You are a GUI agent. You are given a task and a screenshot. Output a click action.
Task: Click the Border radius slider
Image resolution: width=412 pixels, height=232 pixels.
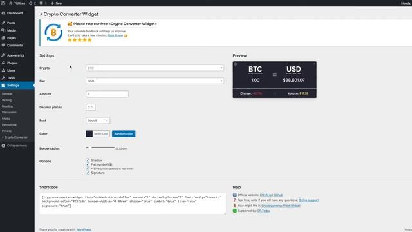coord(100,148)
